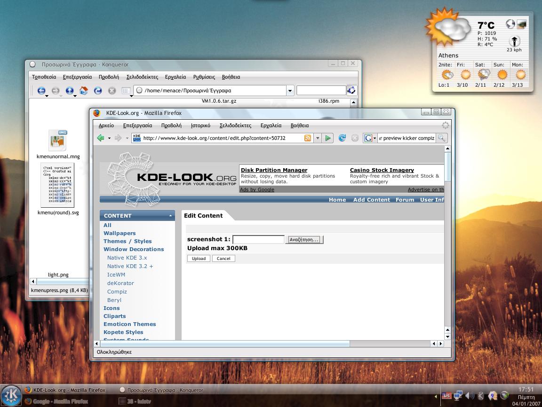Open Konqueror's Εργαλεία menu
This screenshot has width=542, height=407.
point(175,77)
